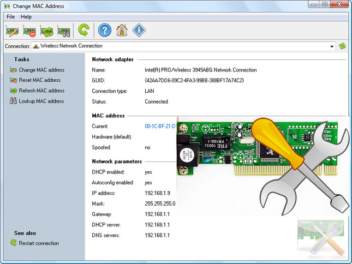Open the Help menu
Image resolution: width=352 pixels, height=264 pixels.
tap(26, 17)
